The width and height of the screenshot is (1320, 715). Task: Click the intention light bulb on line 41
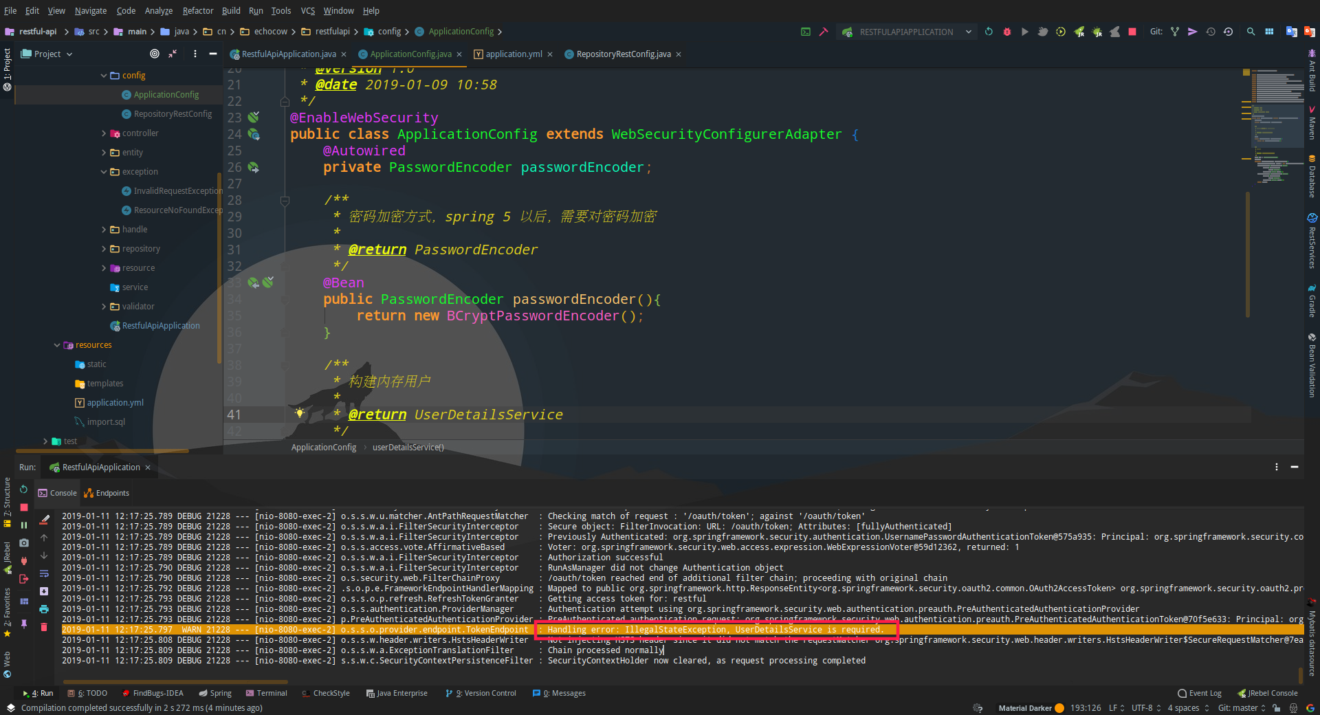[x=300, y=413]
